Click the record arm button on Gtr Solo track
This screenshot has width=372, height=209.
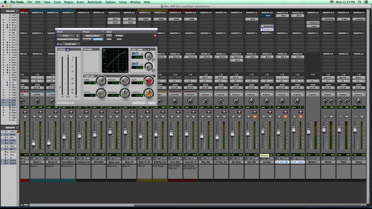click(x=239, y=112)
